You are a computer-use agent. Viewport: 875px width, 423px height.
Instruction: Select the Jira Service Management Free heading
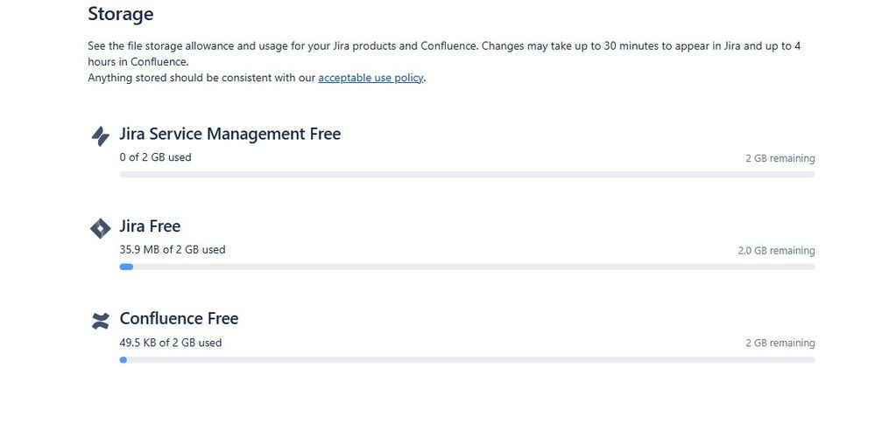[229, 134]
